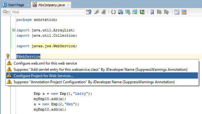Close the Start Page tab
This screenshot has width=202, height=114.
click(x=28, y=5)
